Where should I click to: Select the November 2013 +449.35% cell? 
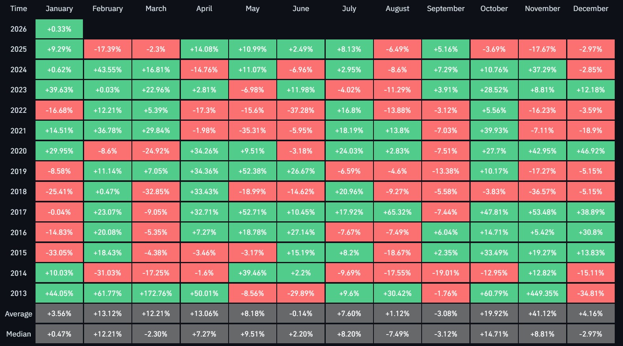pyautogui.click(x=542, y=294)
